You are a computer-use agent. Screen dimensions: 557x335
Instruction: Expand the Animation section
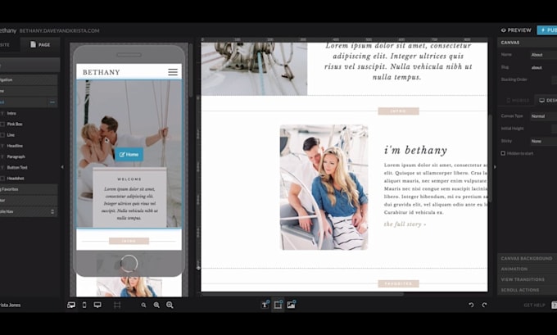click(528, 269)
